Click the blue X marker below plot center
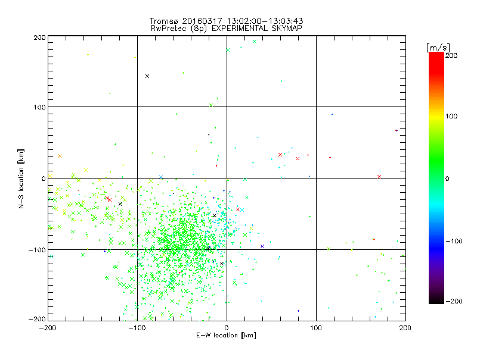 click(262, 246)
